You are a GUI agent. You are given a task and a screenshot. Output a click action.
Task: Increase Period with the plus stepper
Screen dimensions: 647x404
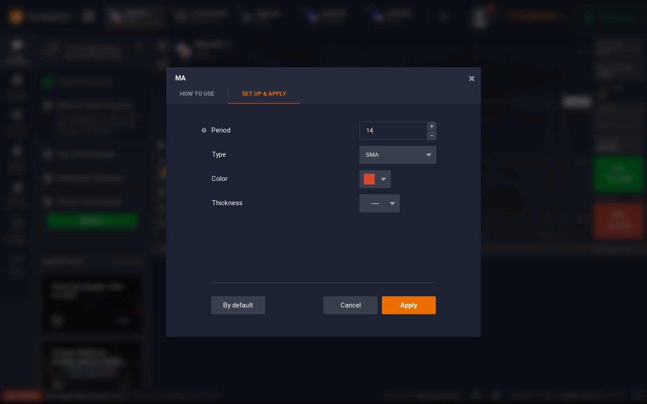(432, 126)
